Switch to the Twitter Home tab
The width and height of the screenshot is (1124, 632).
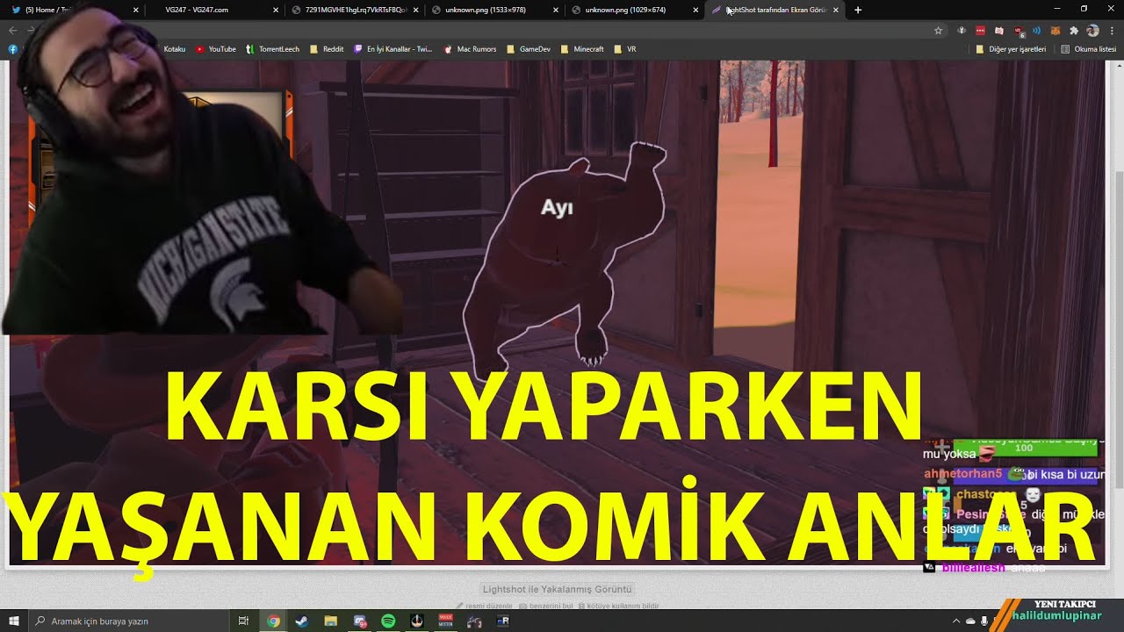tap(73, 10)
